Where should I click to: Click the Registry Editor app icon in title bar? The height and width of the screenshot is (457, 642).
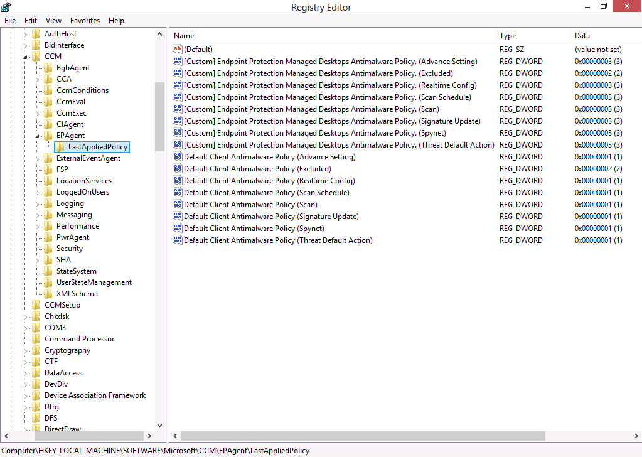point(6,7)
